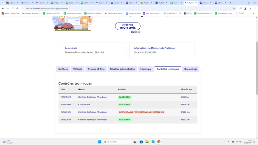Open the Windows Start menu
Viewport: 258px width, 145px height.
[x=99, y=142]
